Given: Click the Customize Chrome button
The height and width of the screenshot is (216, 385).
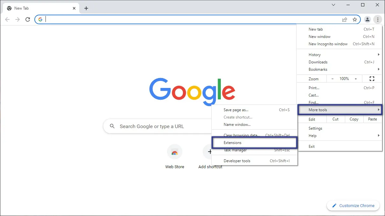Looking at the screenshot, I should tap(353, 205).
